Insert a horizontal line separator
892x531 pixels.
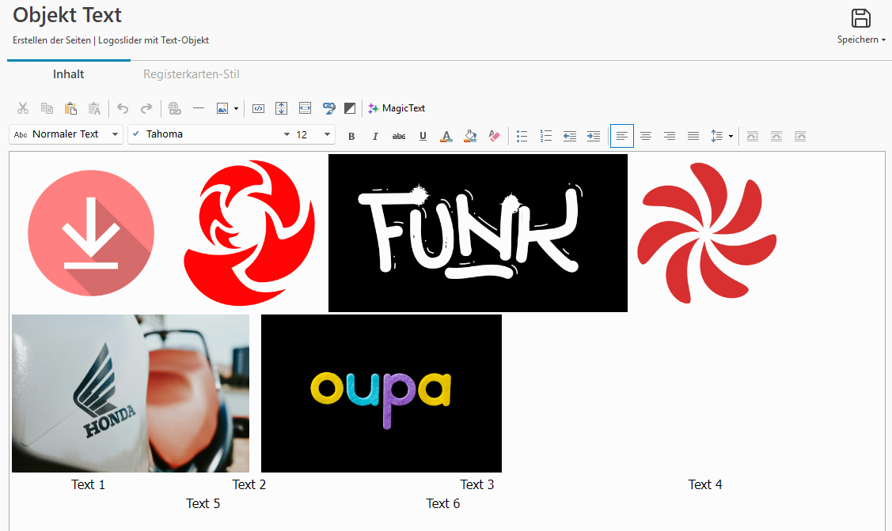199,108
